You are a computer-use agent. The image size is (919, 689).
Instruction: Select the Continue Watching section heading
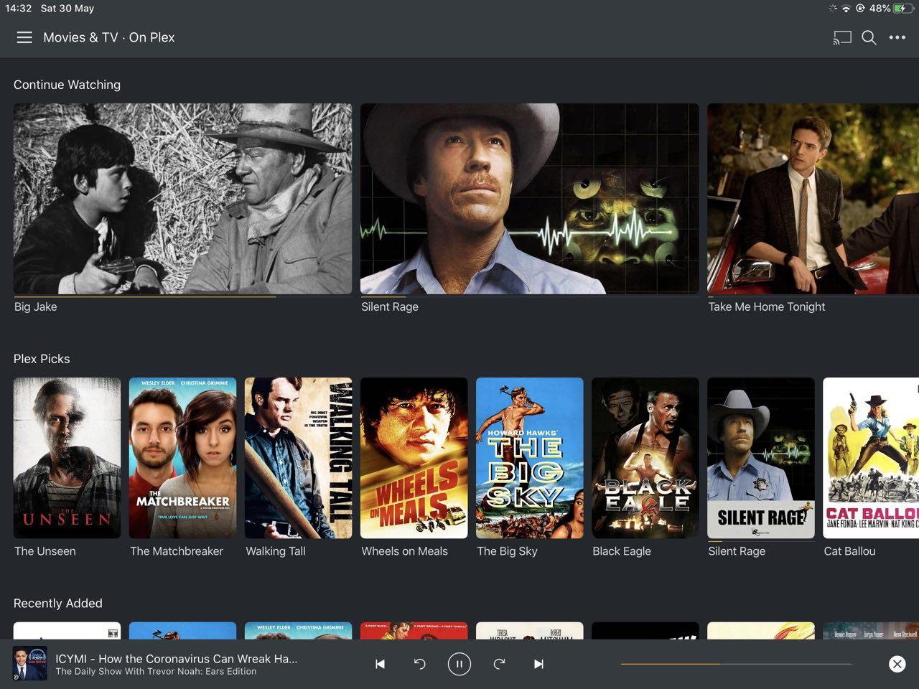tap(67, 85)
